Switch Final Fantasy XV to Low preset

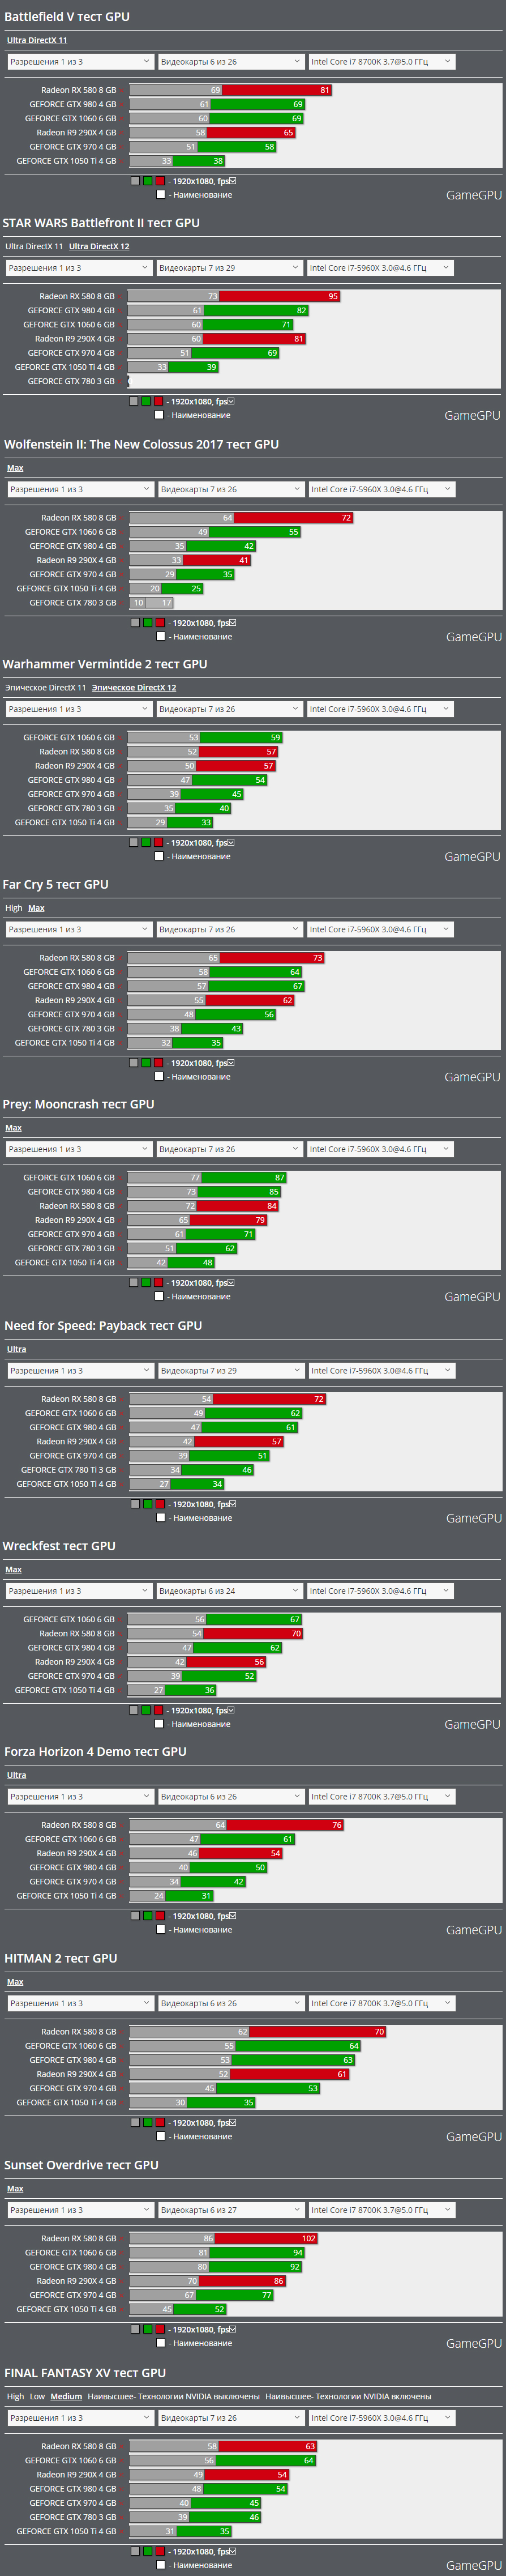click(38, 2396)
